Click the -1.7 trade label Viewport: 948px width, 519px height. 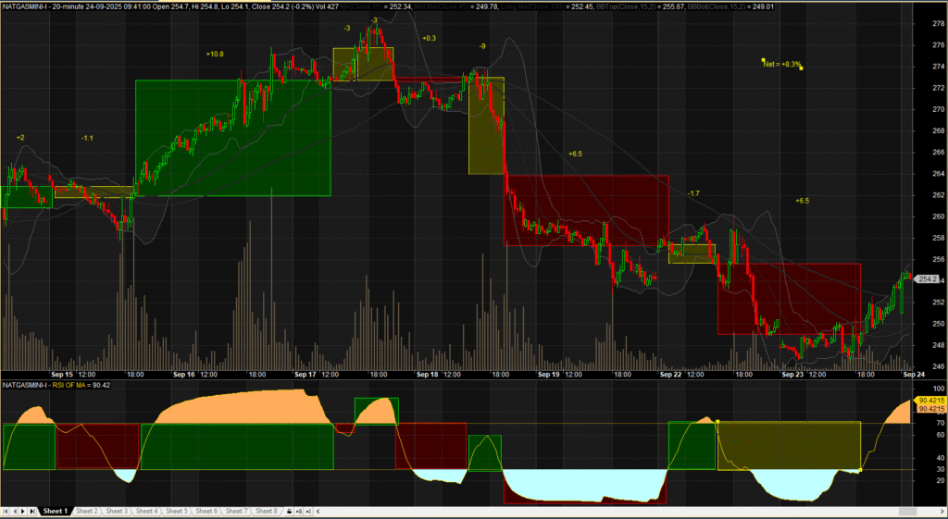(x=693, y=193)
